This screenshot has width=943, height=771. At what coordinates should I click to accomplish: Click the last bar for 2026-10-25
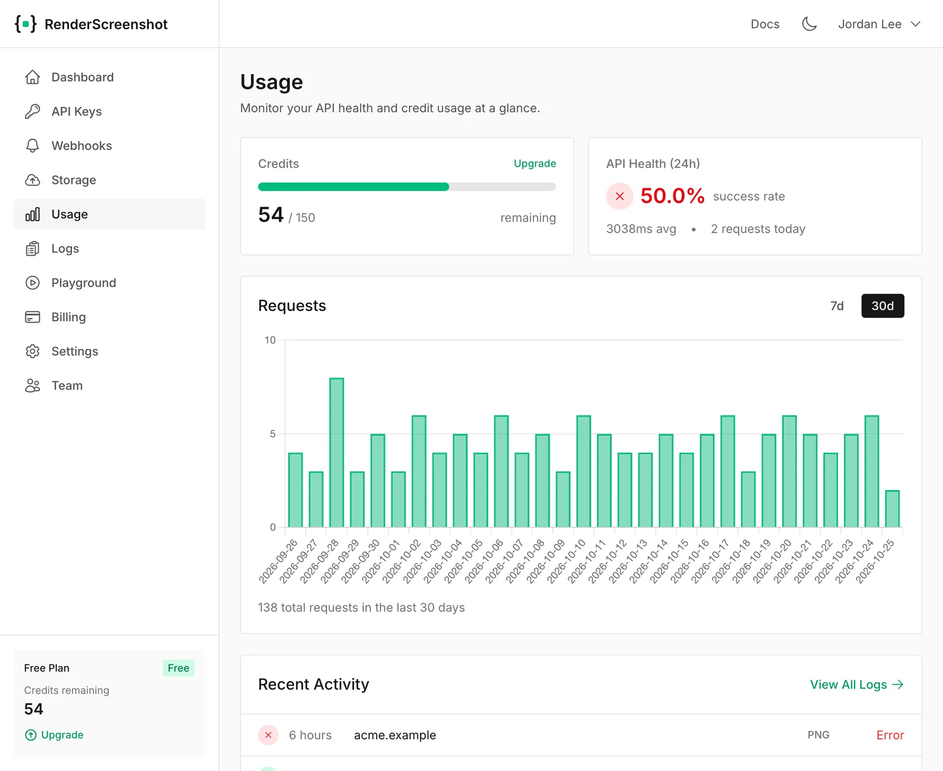click(x=892, y=509)
